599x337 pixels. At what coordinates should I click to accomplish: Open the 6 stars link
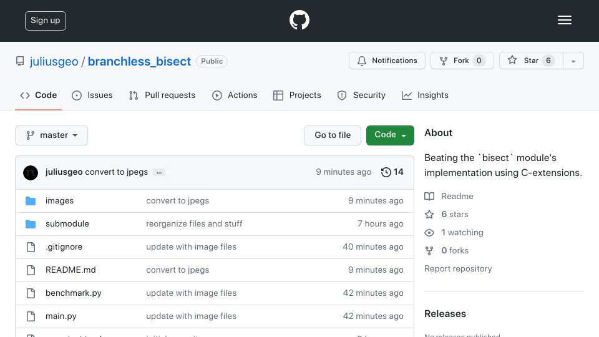coord(455,214)
